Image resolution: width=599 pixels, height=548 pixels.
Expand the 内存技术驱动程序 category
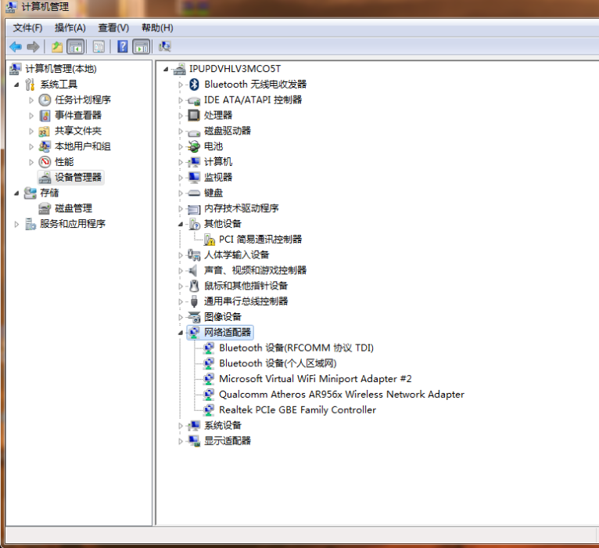pos(181,209)
